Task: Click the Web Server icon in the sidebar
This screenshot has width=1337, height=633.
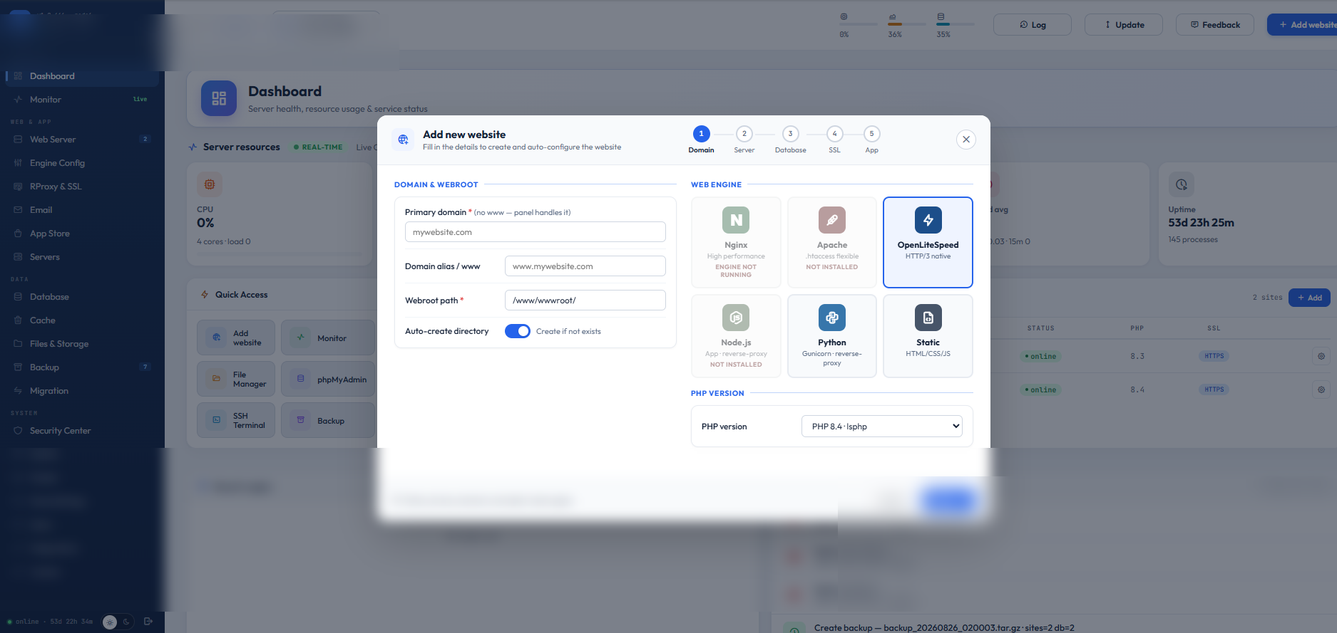Action: [x=18, y=140]
